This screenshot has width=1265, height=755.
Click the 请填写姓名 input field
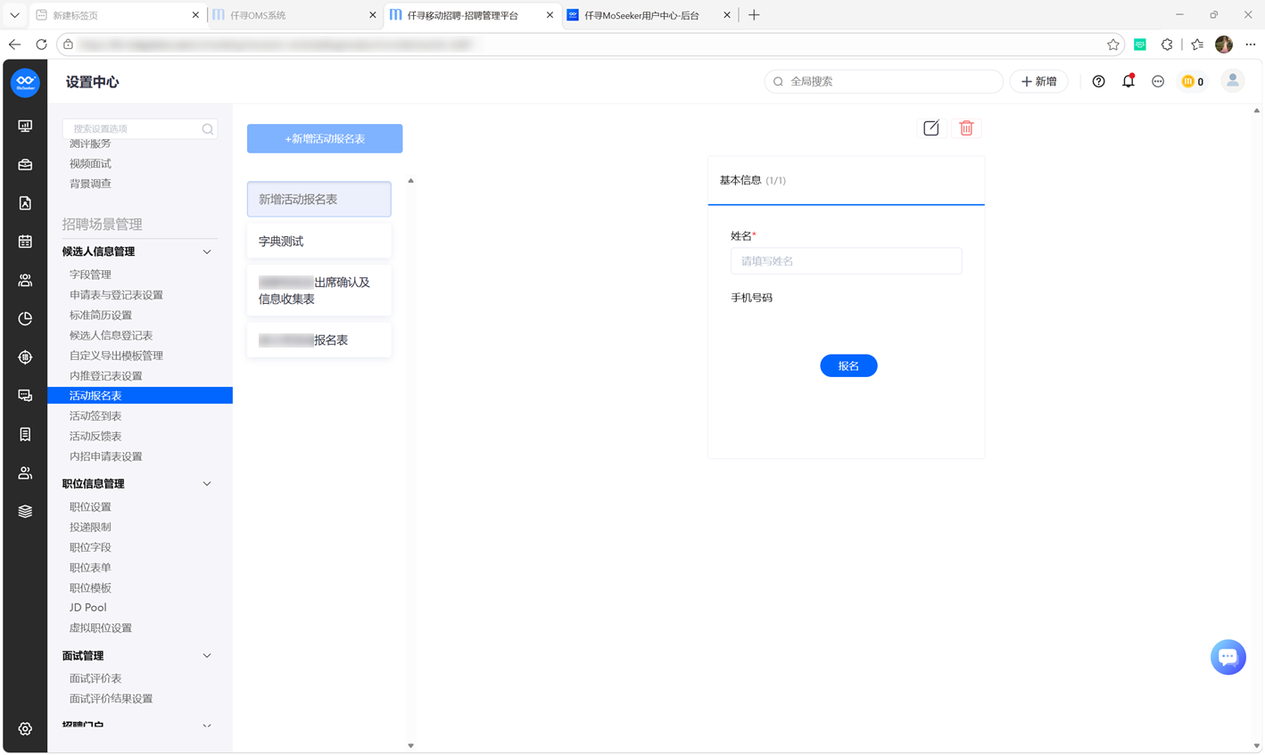(846, 261)
